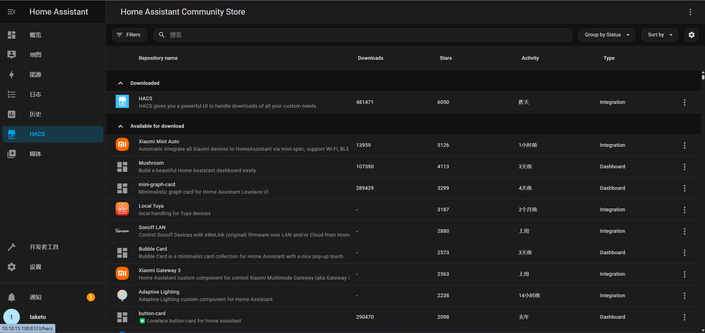Click the Local Tuya logo
Image resolution: width=705 pixels, height=333 pixels.
tap(122, 209)
